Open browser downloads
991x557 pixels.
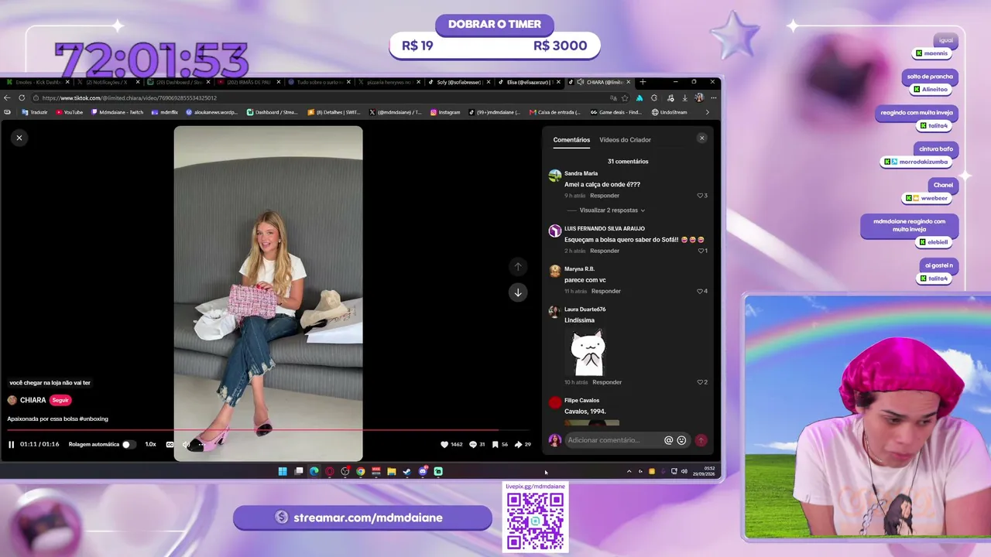tap(684, 98)
